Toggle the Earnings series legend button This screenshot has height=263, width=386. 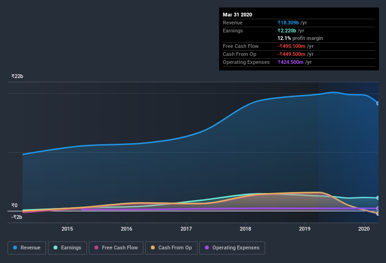[67, 248]
